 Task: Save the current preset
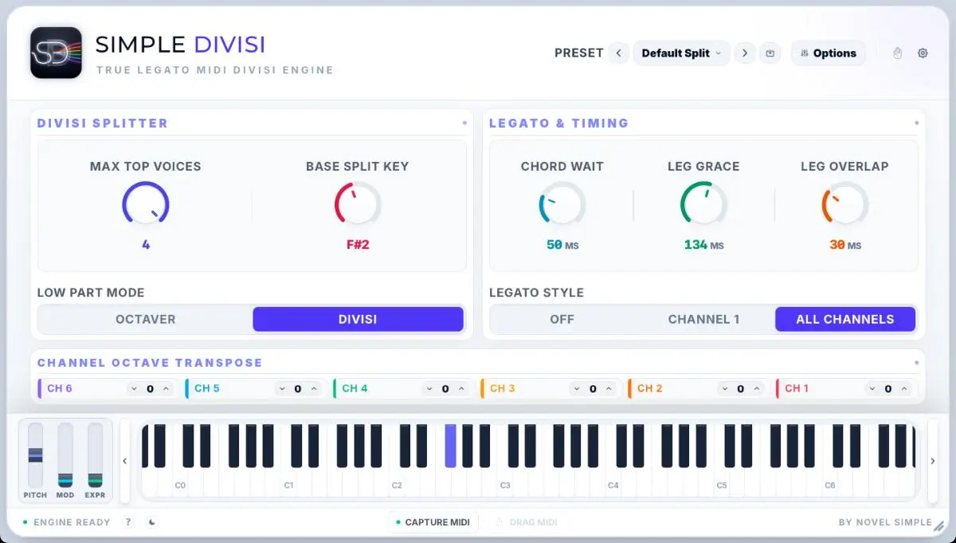point(770,53)
